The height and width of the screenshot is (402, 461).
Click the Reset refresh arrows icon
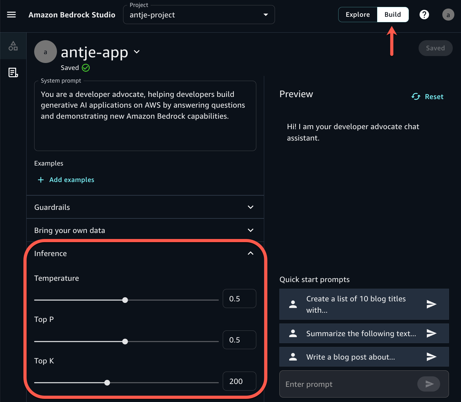click(x=416, y=97)
